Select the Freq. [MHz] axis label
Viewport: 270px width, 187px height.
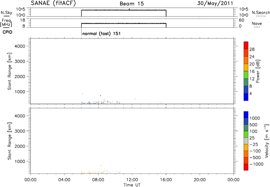[6, 23]
